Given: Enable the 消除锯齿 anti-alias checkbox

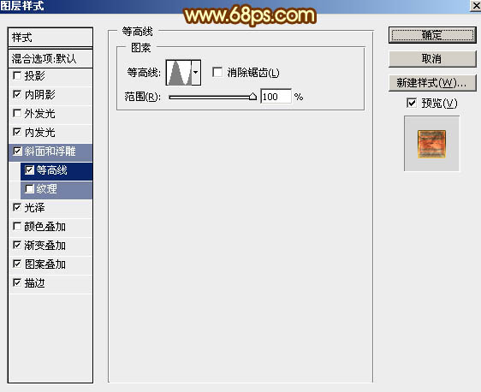Looking at the screenshot, I should 217,73.
